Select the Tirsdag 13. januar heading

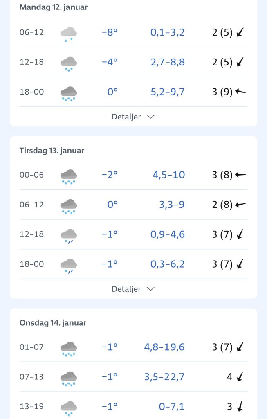52,151
